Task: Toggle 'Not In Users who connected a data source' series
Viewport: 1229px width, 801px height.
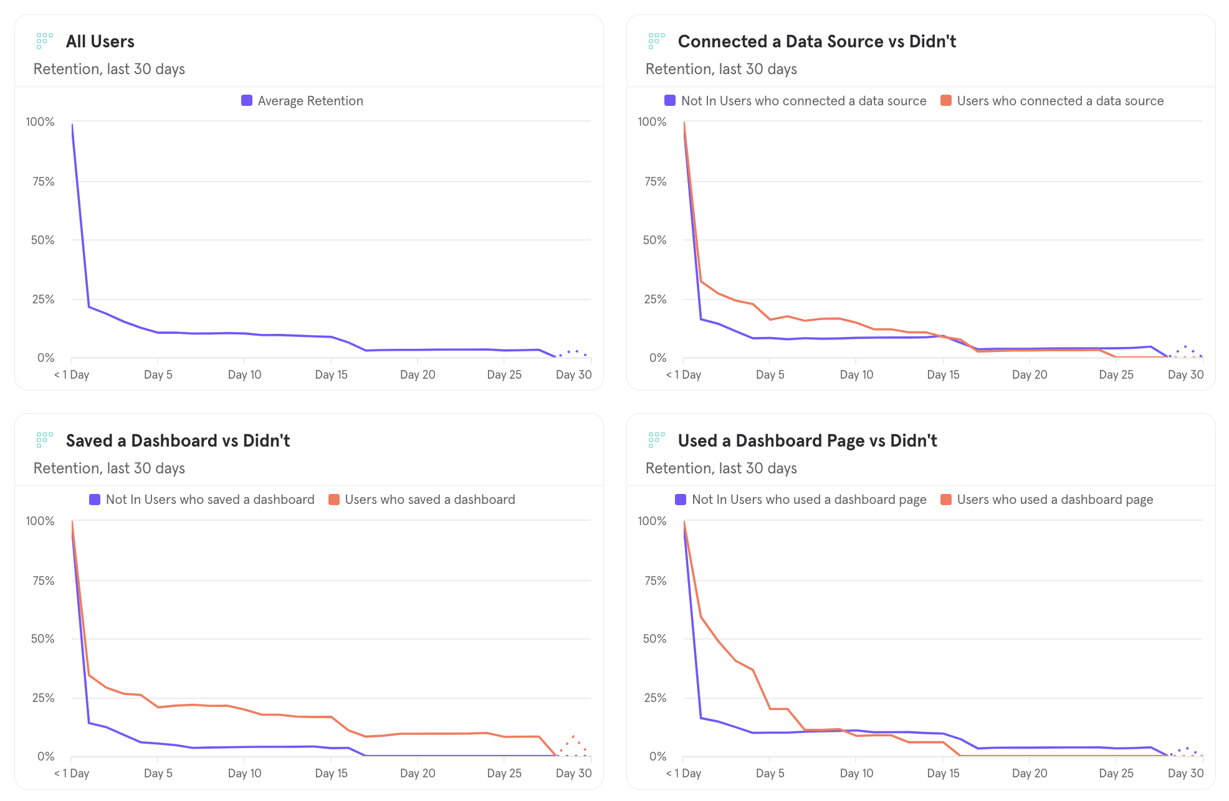Action: [x=804, y=101]
